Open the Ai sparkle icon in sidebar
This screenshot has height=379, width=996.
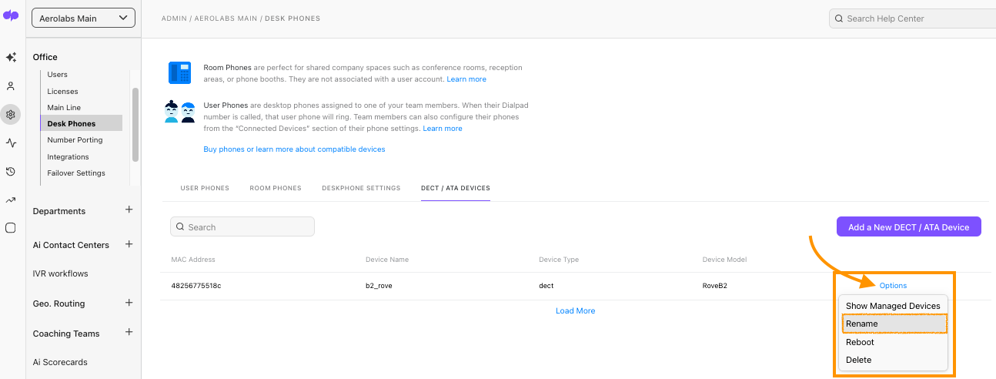[11, 57]
